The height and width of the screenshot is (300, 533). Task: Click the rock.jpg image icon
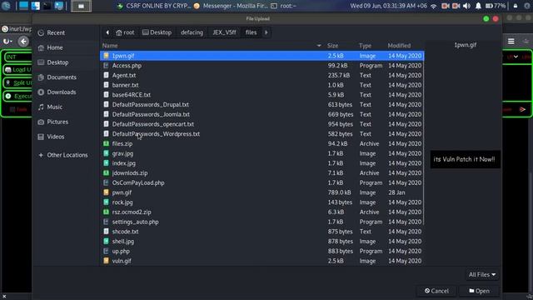[x=106, y=202]
